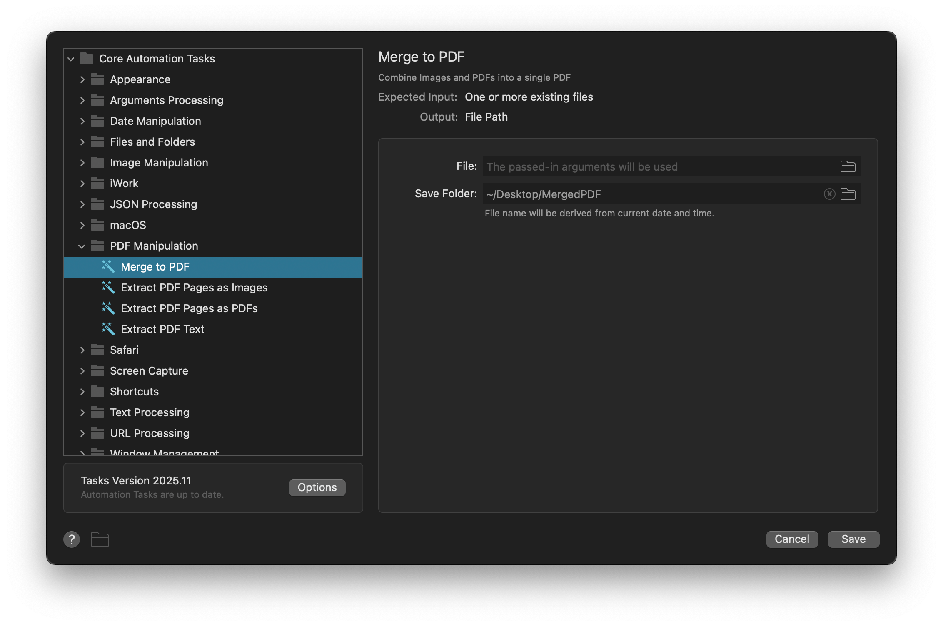This screenshot has width=943, height=626.
Task: Click the folder icon beside Save Folder field
Action: [x=848, y=194]
